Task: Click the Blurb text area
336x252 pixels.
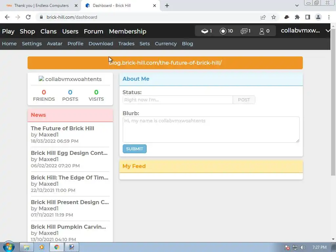Action: coord(211,130)
